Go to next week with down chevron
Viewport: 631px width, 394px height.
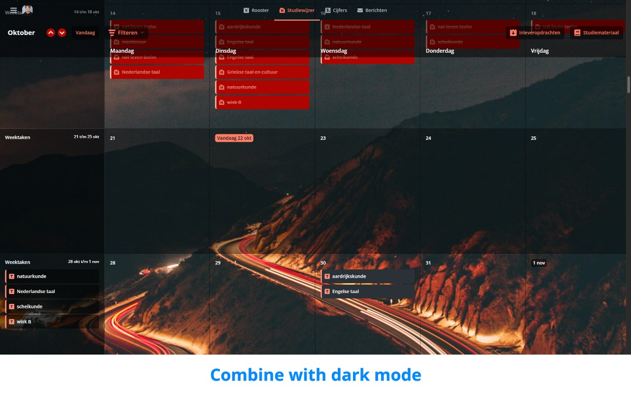tap(62, 33)
